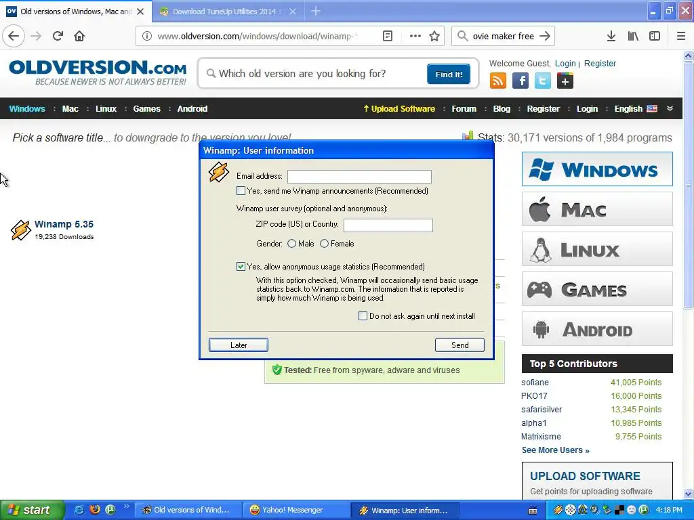
Task: Click the Email address field
Action: coord(359,177)
